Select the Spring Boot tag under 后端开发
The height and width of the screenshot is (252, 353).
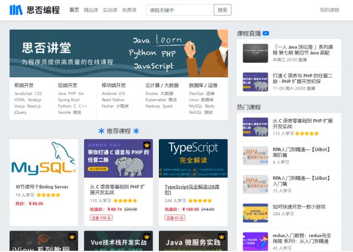click(69, 100)
